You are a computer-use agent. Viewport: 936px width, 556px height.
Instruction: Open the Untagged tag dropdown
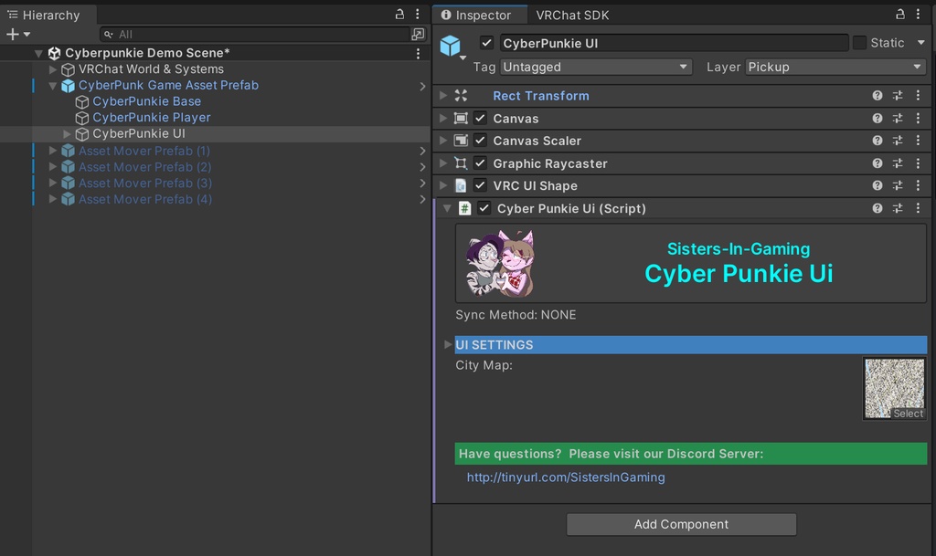pyautogui.click(x=596, y=67)
